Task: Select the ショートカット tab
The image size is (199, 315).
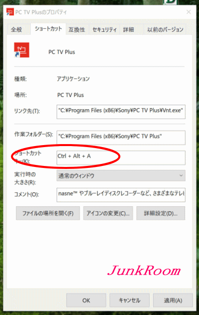Action: (x=48, y=29)
